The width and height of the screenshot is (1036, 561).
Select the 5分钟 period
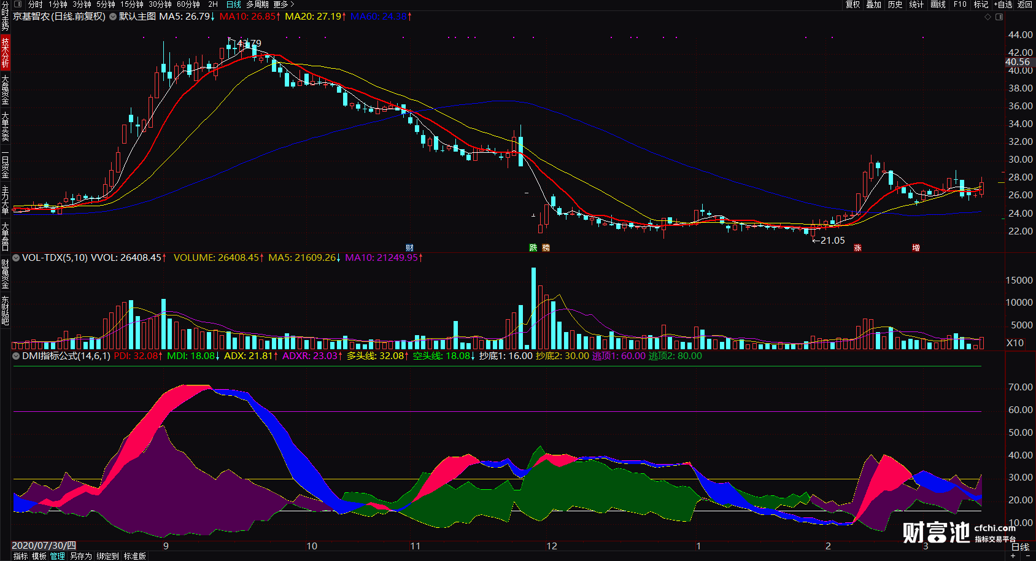pyautogui.click(x=106, y=4)
